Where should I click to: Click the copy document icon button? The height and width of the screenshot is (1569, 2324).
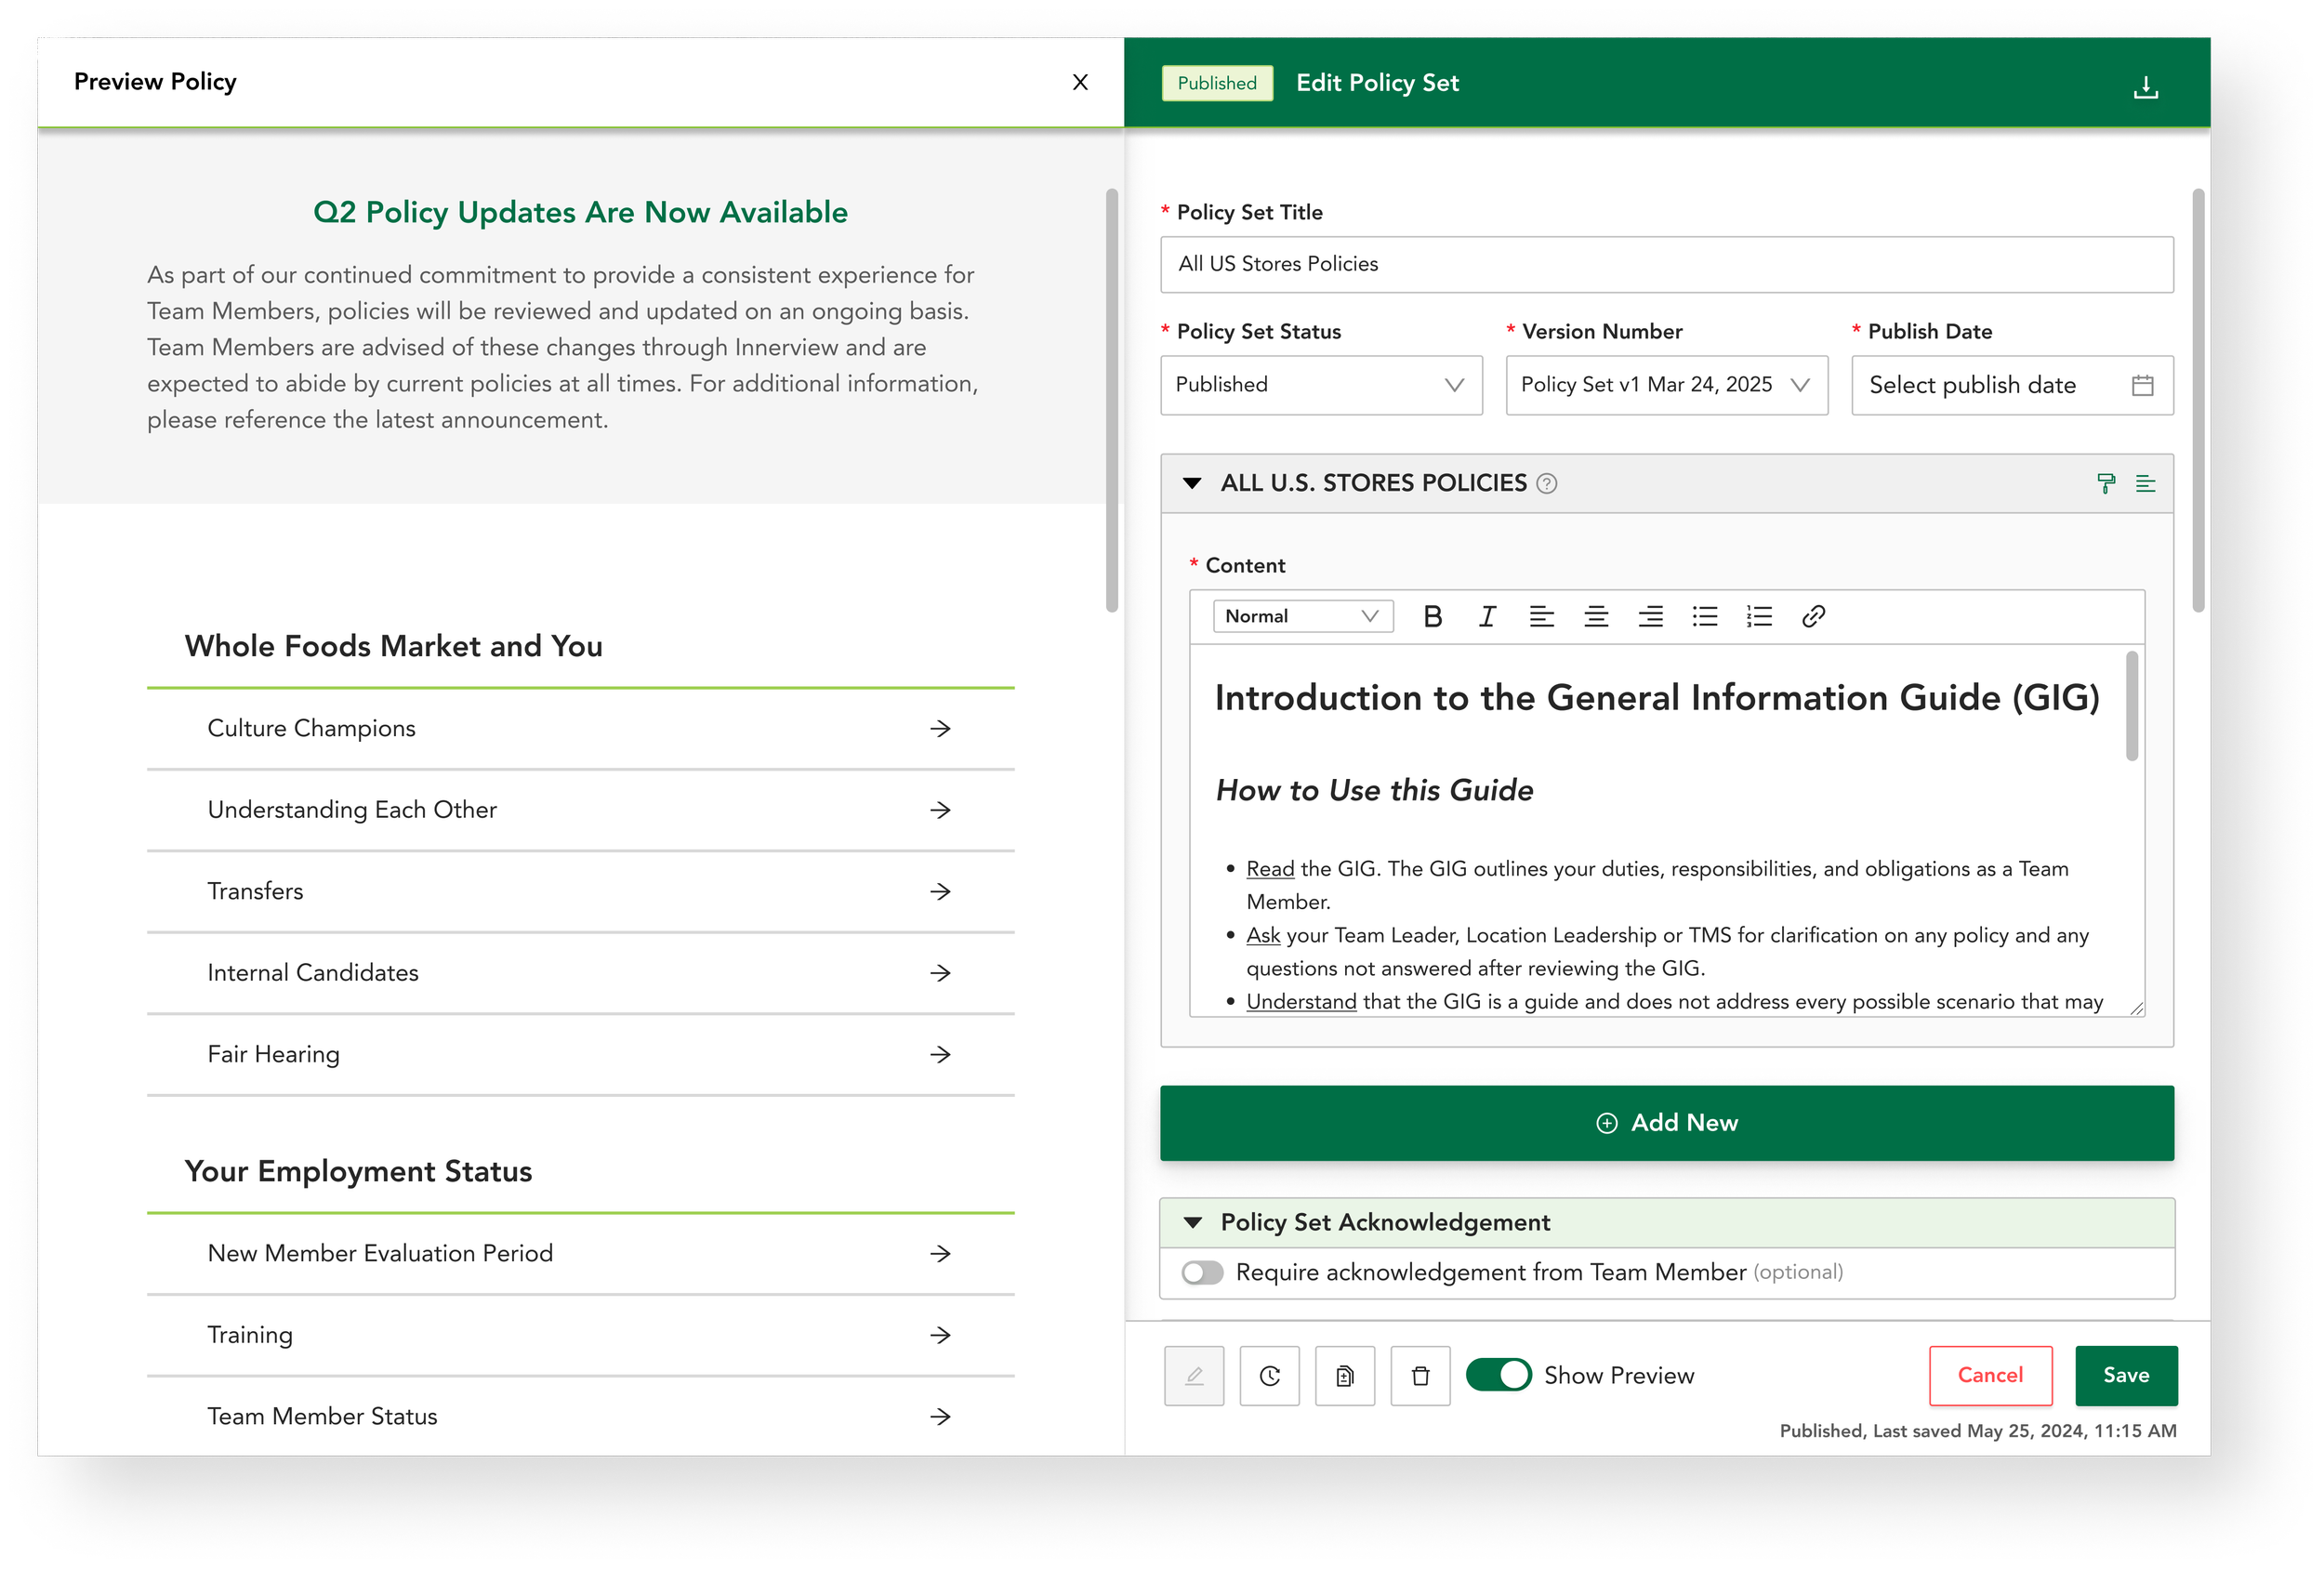pos(1345,1375)
